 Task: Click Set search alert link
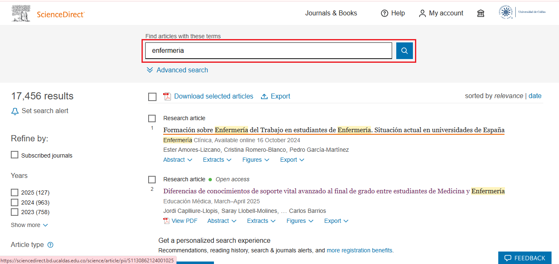pos(45,111)
